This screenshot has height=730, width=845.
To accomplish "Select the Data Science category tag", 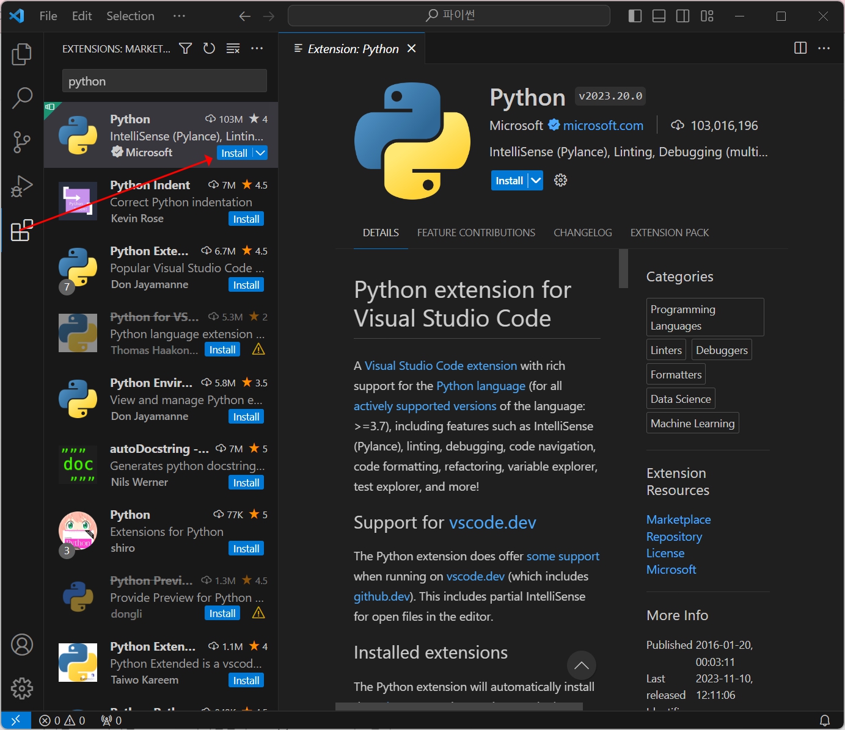I will [681, 399].
